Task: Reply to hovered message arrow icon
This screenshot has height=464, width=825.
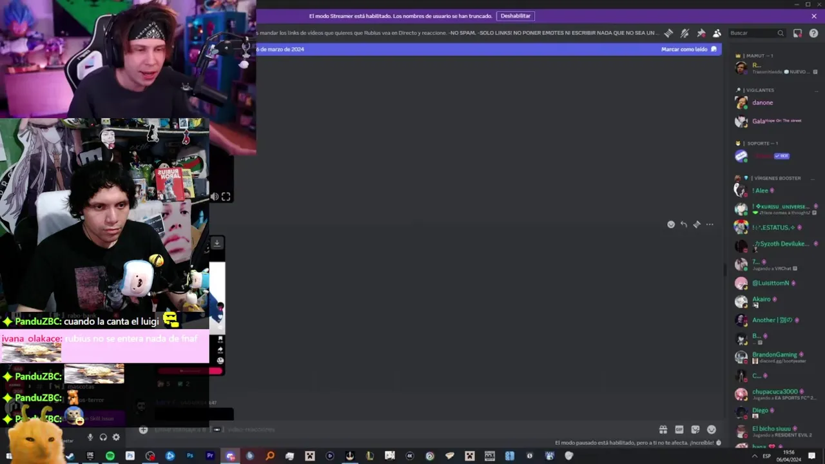Action: (x=684, y=224)
